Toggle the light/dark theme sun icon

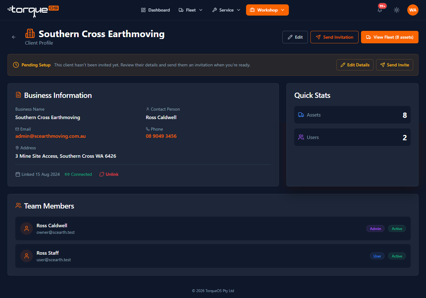[x=397, y=10]
